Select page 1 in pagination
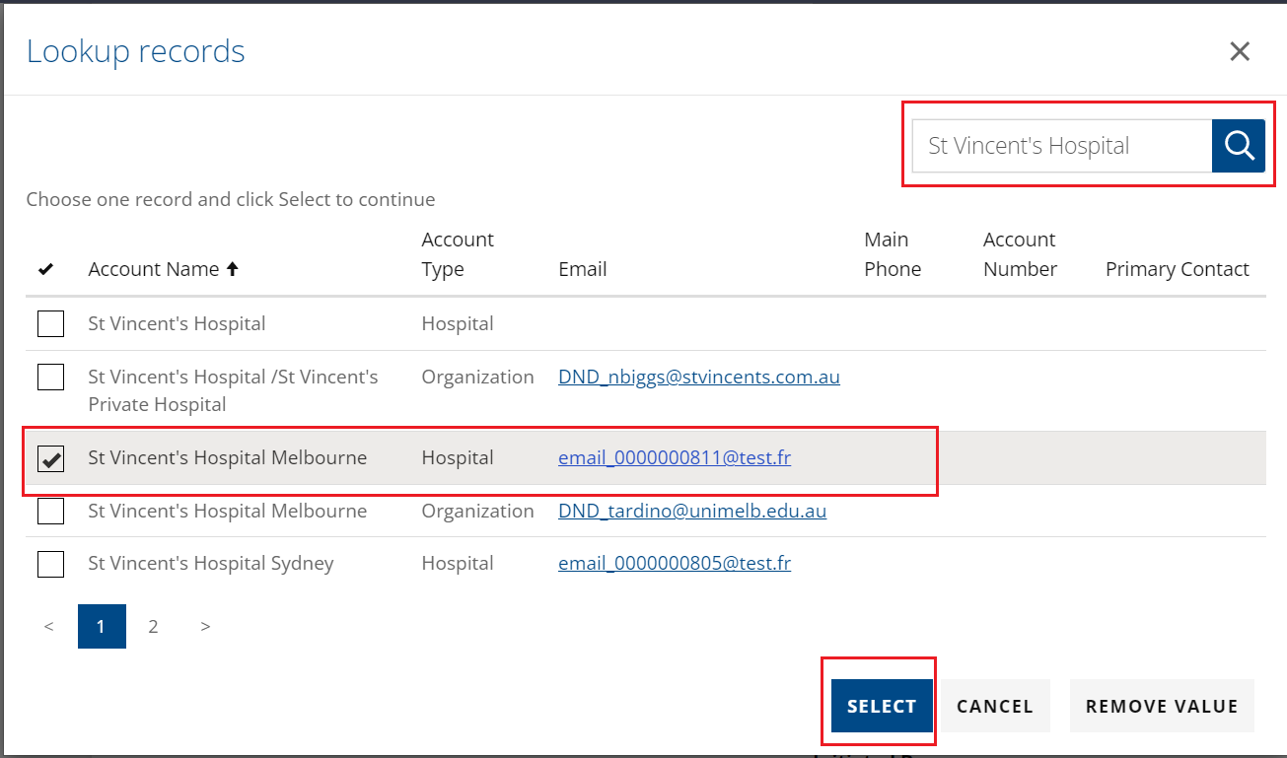 point(102,626)
